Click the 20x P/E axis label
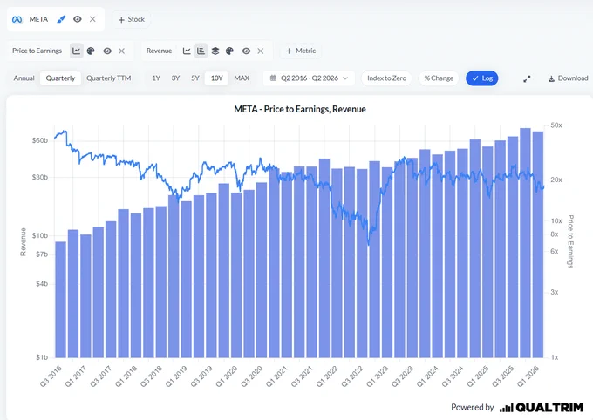This screenshot has width=593, height=420. [x=556, y=180]
